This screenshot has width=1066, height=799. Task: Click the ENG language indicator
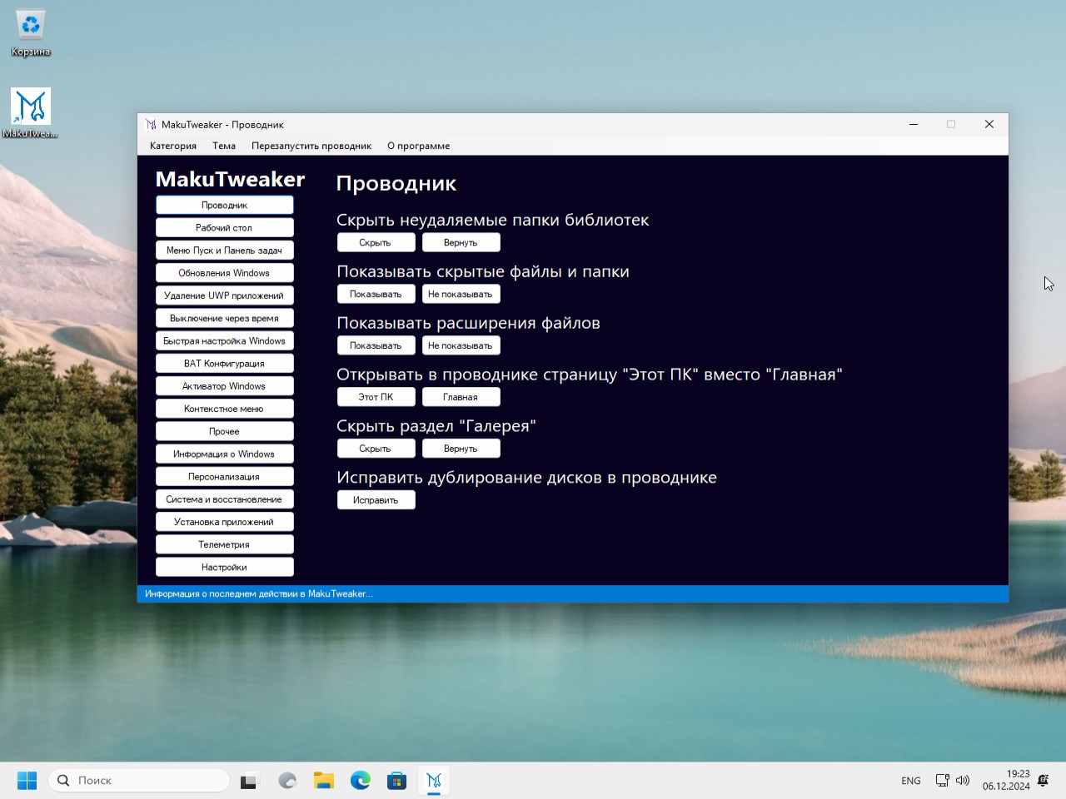911,781
